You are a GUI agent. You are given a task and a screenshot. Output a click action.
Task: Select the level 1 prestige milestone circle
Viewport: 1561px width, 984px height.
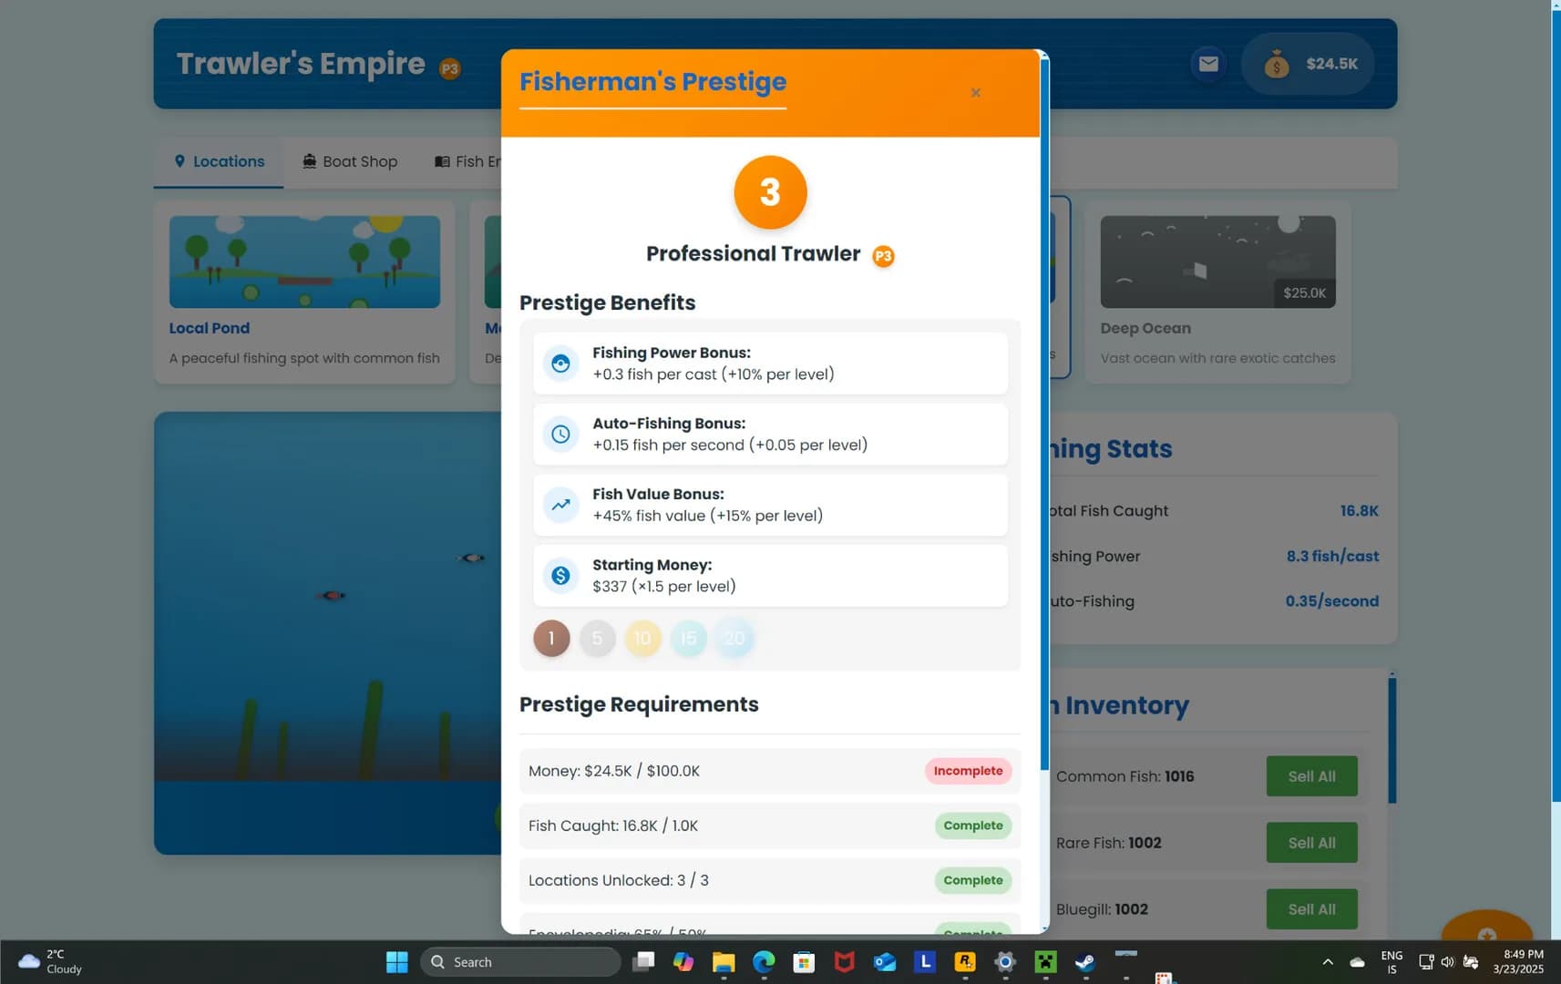click(x=551, y=639)
